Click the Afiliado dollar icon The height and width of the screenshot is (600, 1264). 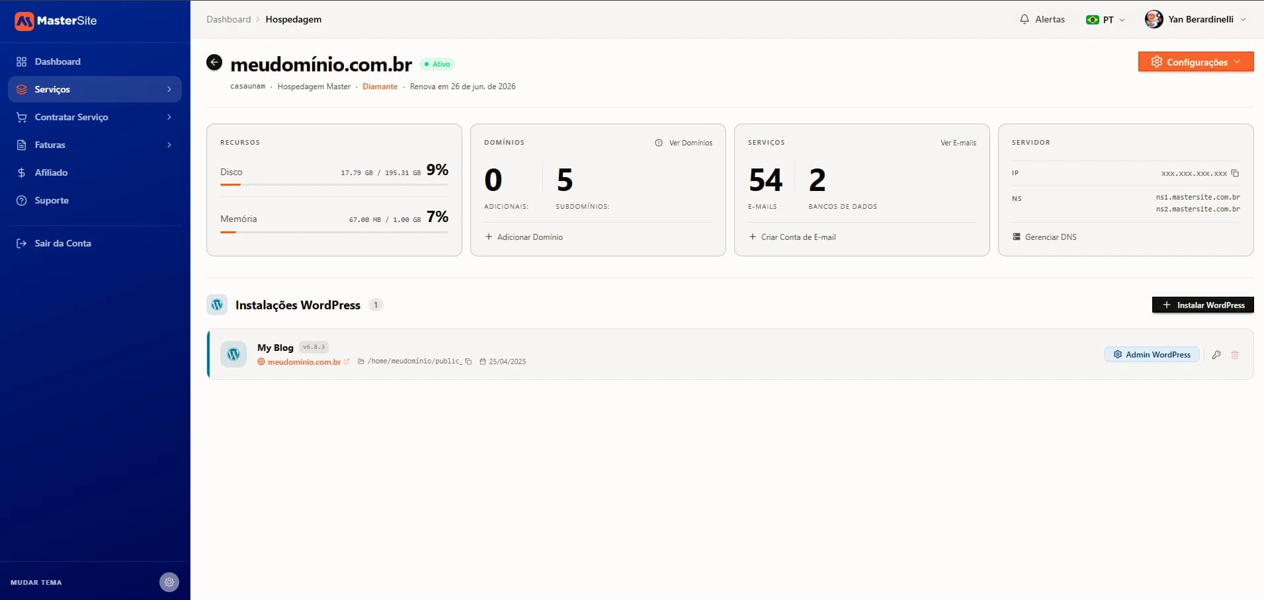coord(21,172)
